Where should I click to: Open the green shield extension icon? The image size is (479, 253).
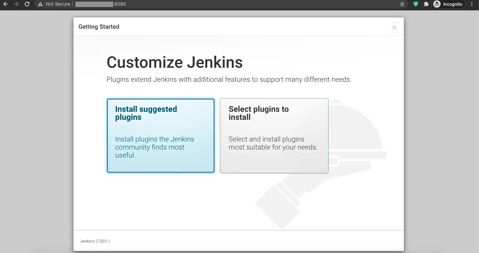[416, 4]
